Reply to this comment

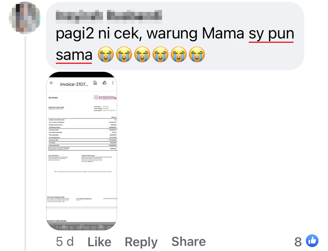pyautogui.click(x=141, y=242)
